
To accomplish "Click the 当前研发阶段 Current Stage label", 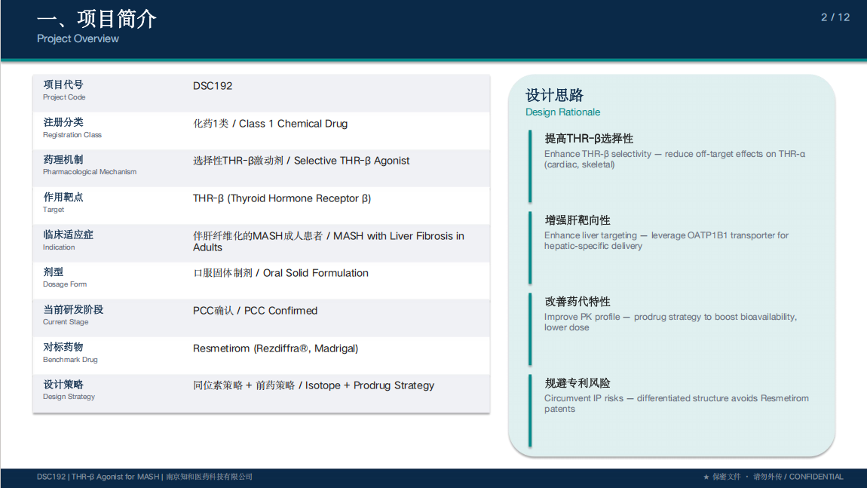I will 73,315.
